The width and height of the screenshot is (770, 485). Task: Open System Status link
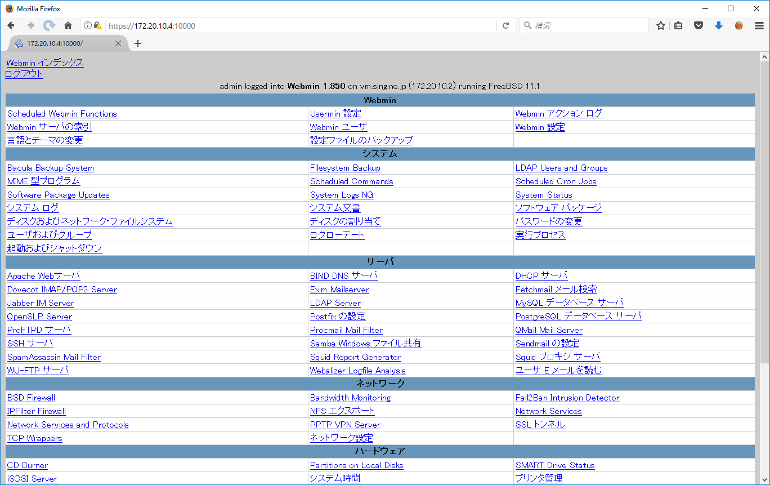pyautogui.click(x=544, y=195)
